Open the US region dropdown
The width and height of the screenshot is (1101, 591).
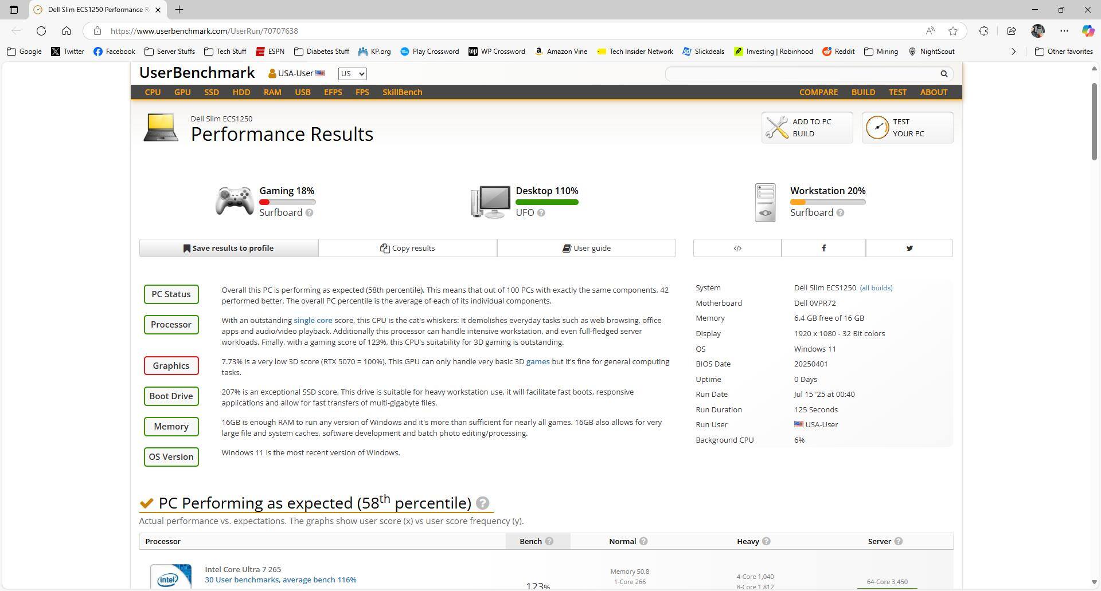[x=352, y=73]
